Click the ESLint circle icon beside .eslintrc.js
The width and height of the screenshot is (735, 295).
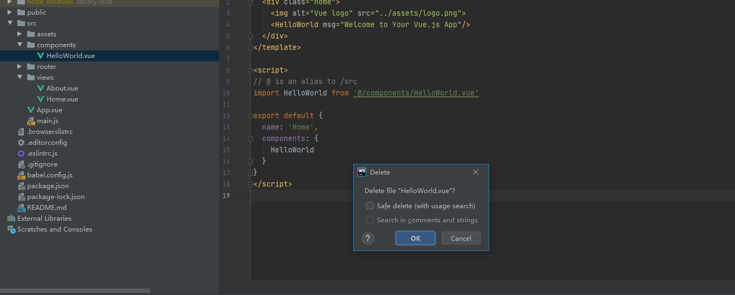click(x=21, y=153)
